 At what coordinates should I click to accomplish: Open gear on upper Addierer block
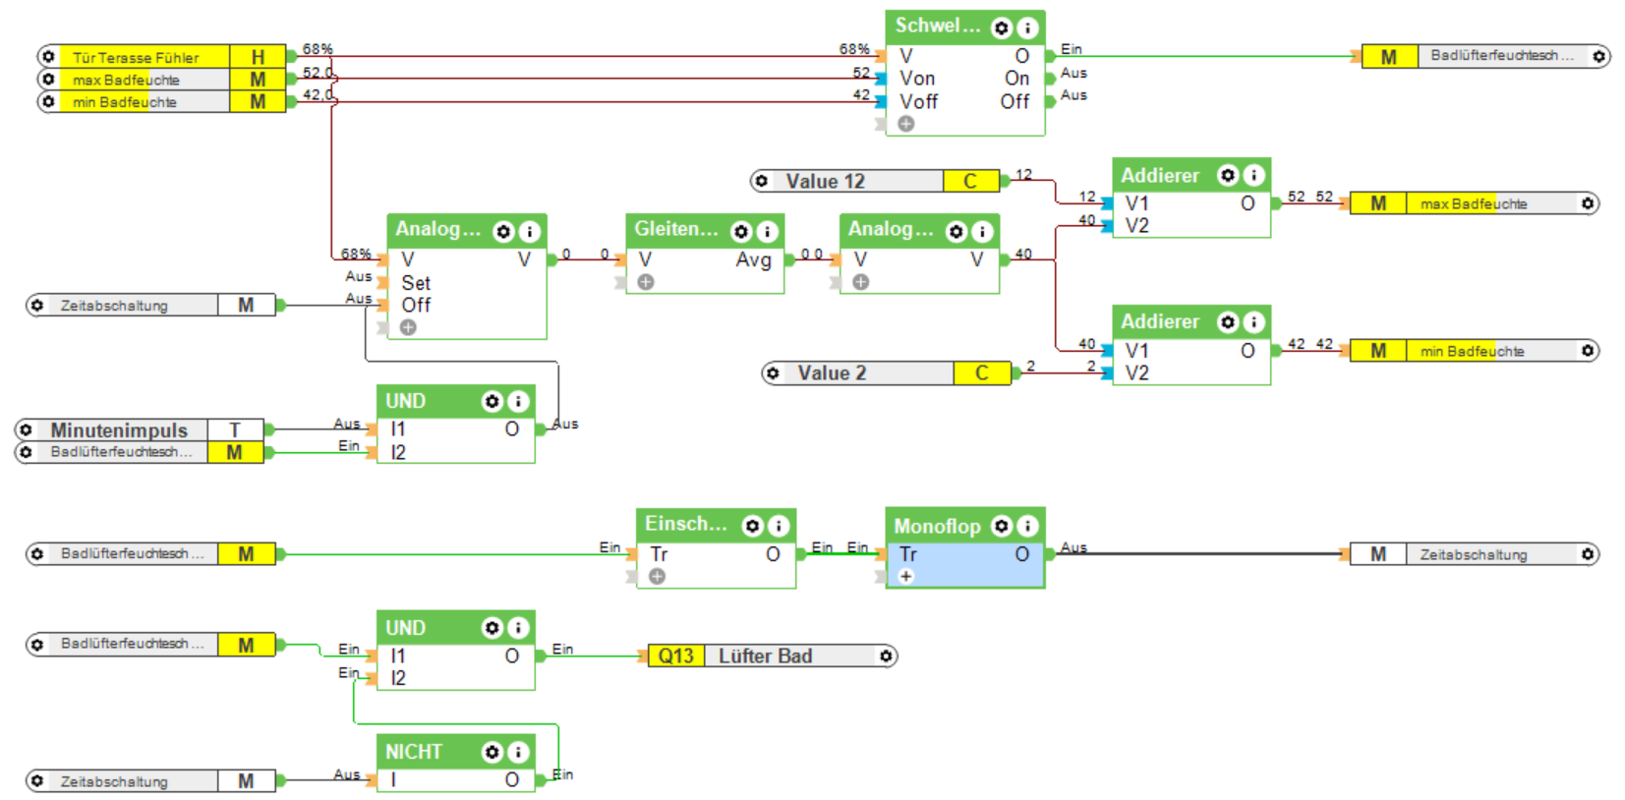1228,175
